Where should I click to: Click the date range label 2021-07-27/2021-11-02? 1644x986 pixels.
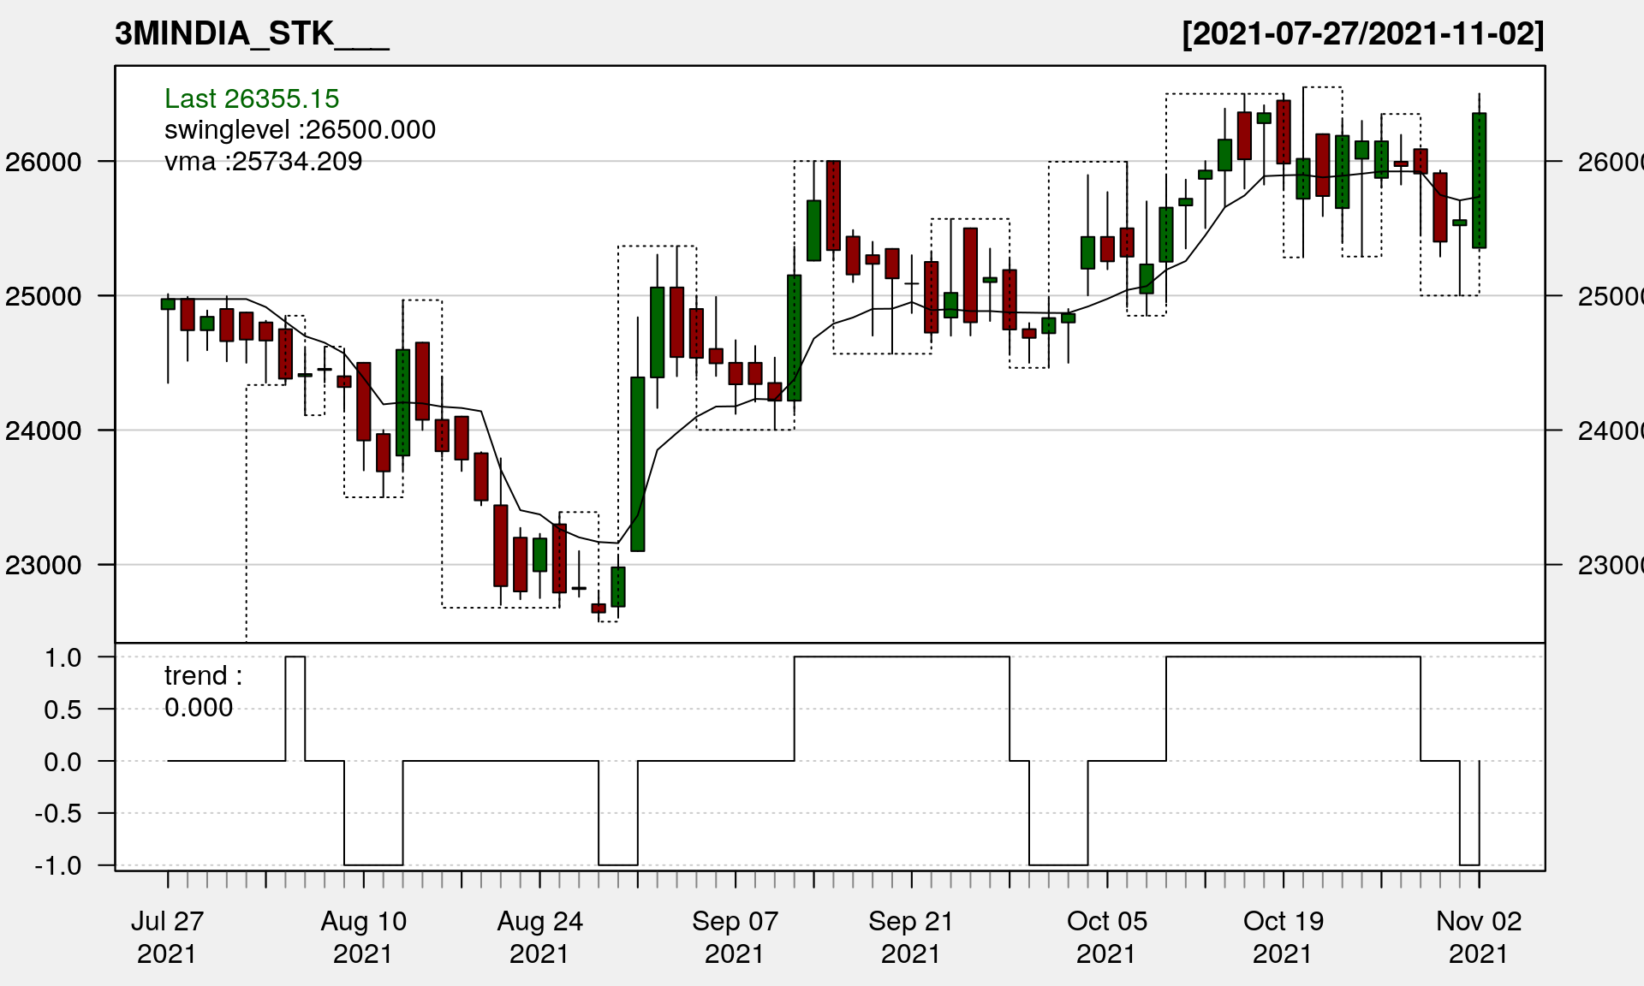pyautogui.click(x=1362, y=34)
